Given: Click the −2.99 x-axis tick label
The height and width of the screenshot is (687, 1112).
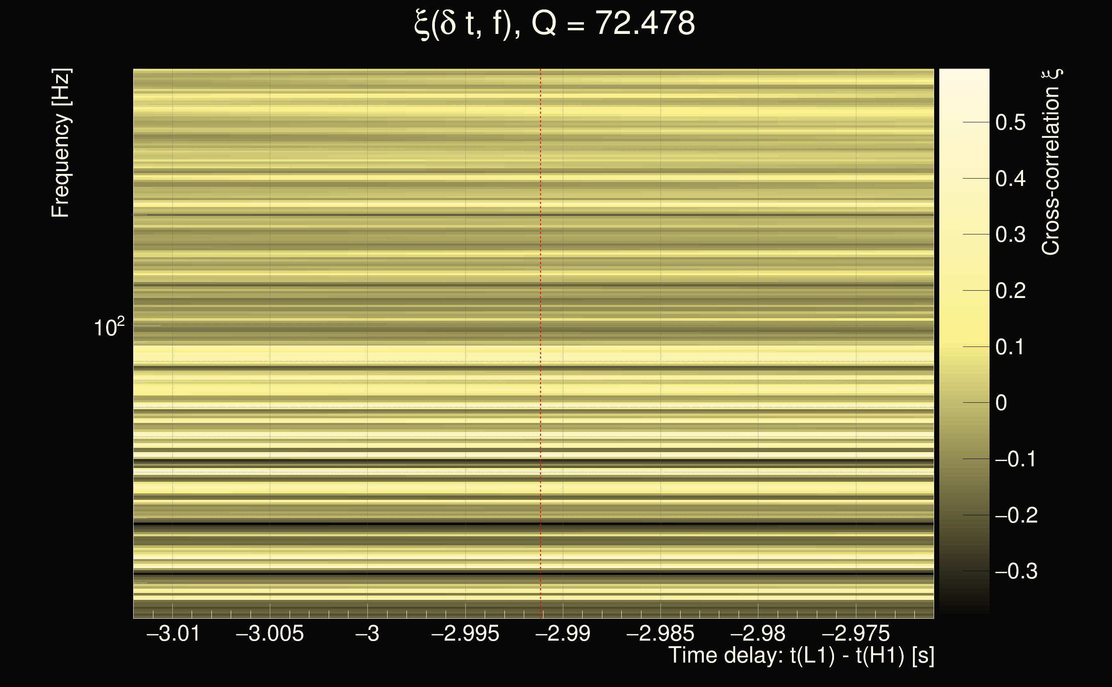Looking at the screenshot, I should 563,634.
